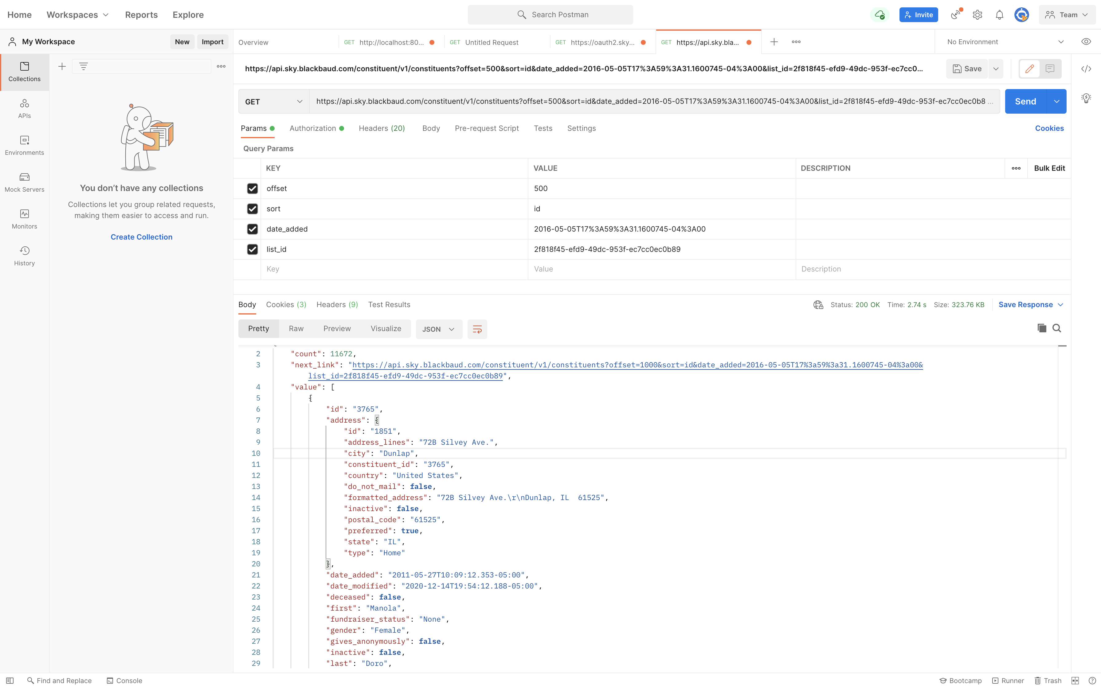Viewport: 1101px width, 688px height.
Task: Uncheck the offset query parameter
Action: point(252,188)
